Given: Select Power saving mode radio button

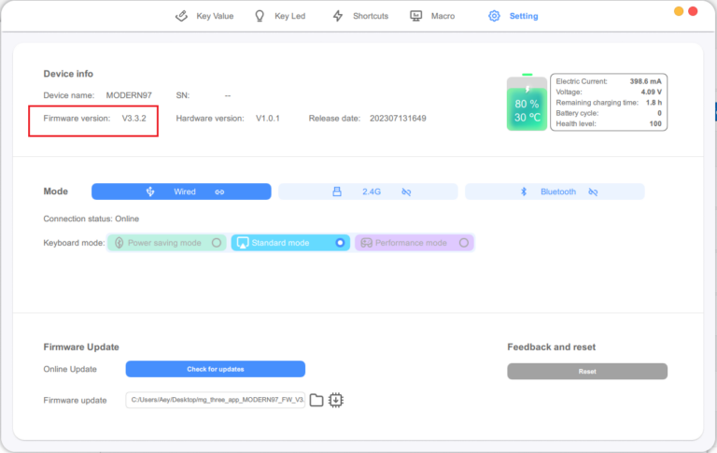Looking at the screenshot, I should 217,243.
